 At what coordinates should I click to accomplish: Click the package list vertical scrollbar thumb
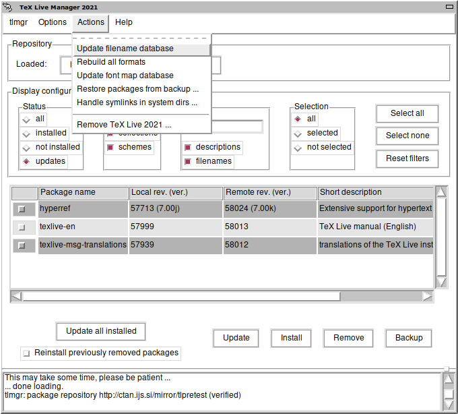(x=441, y=237)
